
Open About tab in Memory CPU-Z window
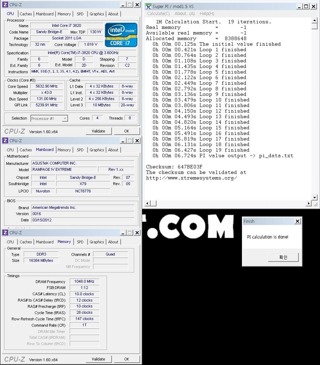[113, 242]
